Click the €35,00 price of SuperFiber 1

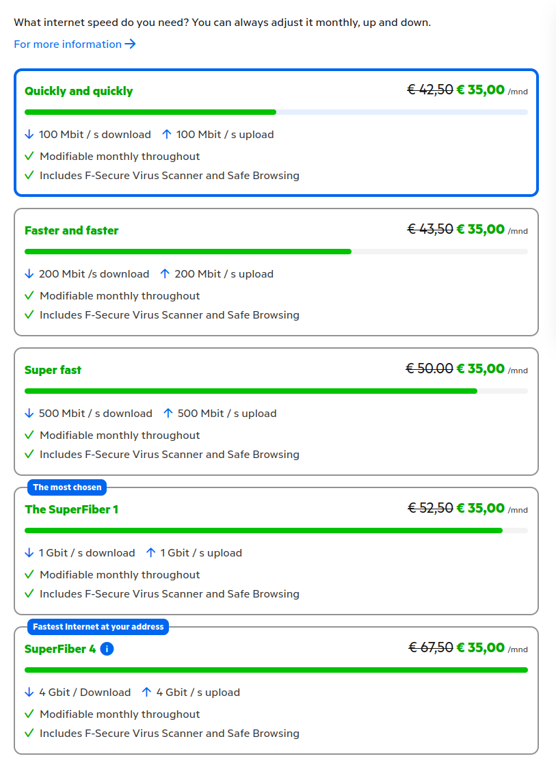point(480,509)
